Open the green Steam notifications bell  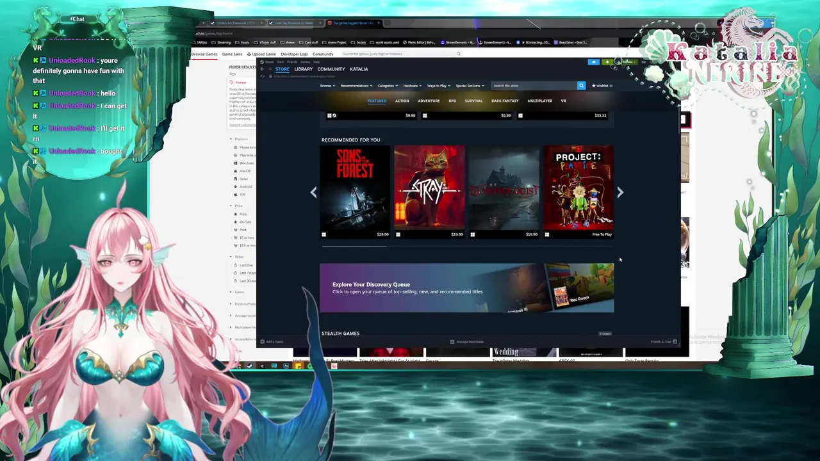tap(607, 62)
